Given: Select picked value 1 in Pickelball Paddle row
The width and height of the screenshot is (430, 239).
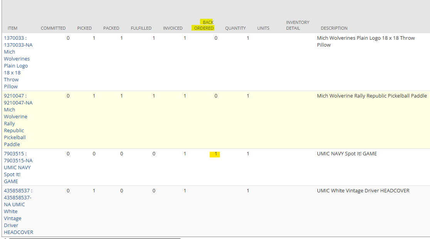Looking at the screenshot, I should [x=94, y=96].
